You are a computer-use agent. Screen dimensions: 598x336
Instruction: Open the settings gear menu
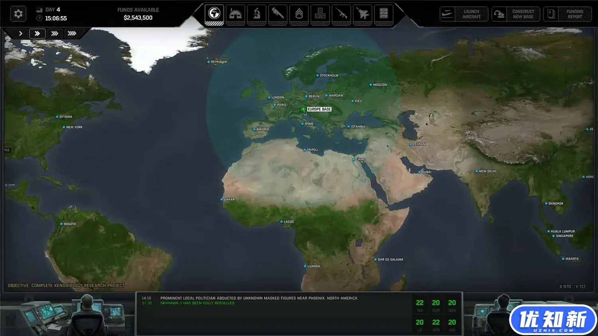tap(18, 14)
